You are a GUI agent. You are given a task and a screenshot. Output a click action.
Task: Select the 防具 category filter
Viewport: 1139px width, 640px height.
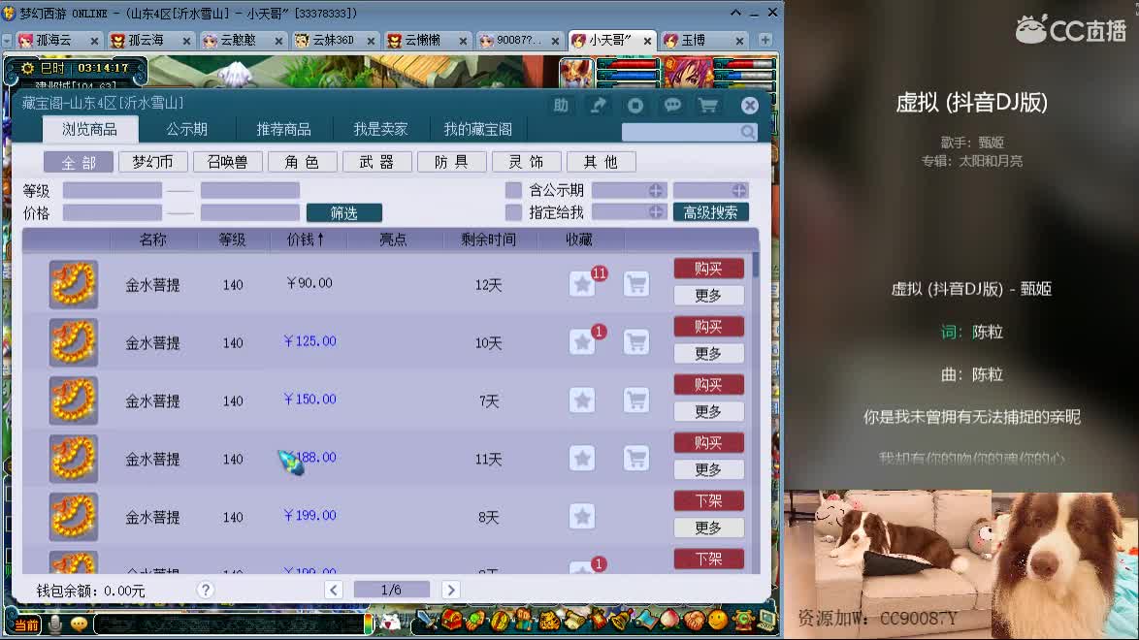pos(452,162)
